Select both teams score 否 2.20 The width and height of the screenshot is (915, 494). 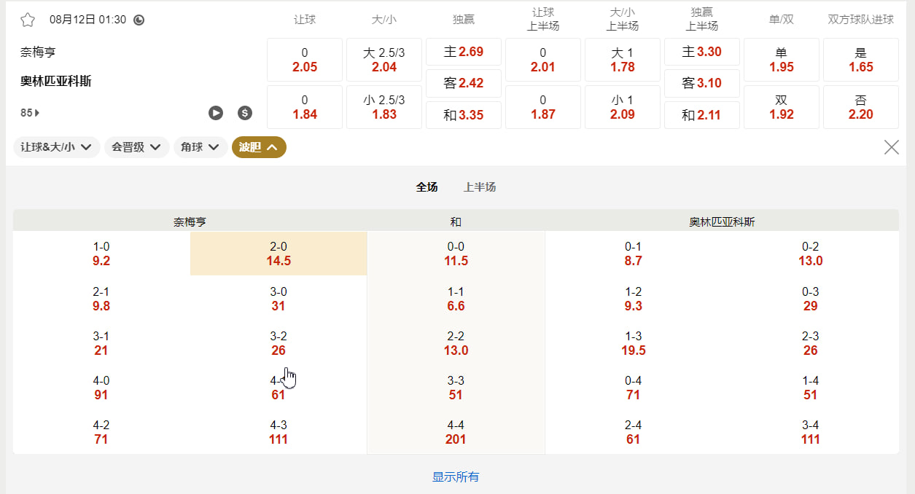click(861, 107)
